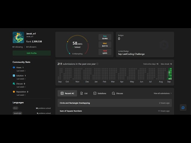Click the feedback chat bubble button
Viewport: 191px width, 143px height.
pyautogui.click(x=183, y=108)
